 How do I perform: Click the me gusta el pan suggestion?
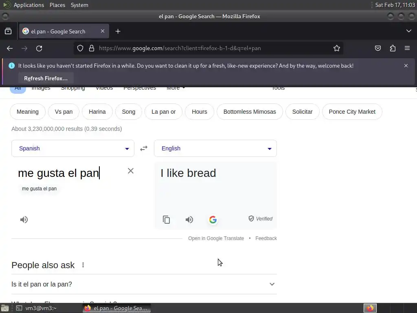(40, 188)
